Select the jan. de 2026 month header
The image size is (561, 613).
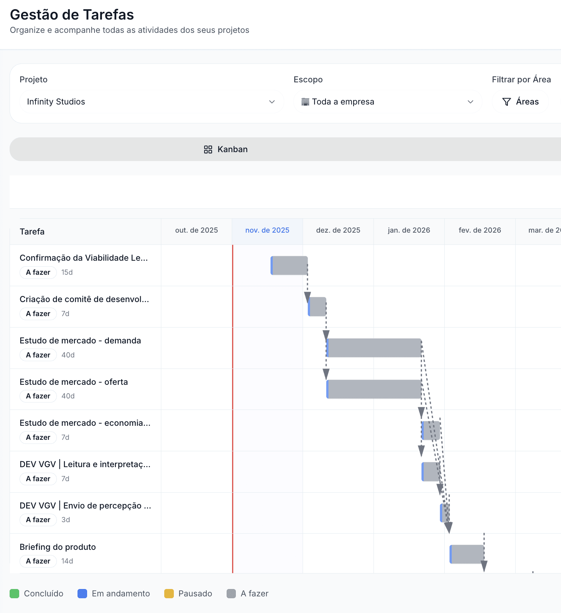point(409,230)
